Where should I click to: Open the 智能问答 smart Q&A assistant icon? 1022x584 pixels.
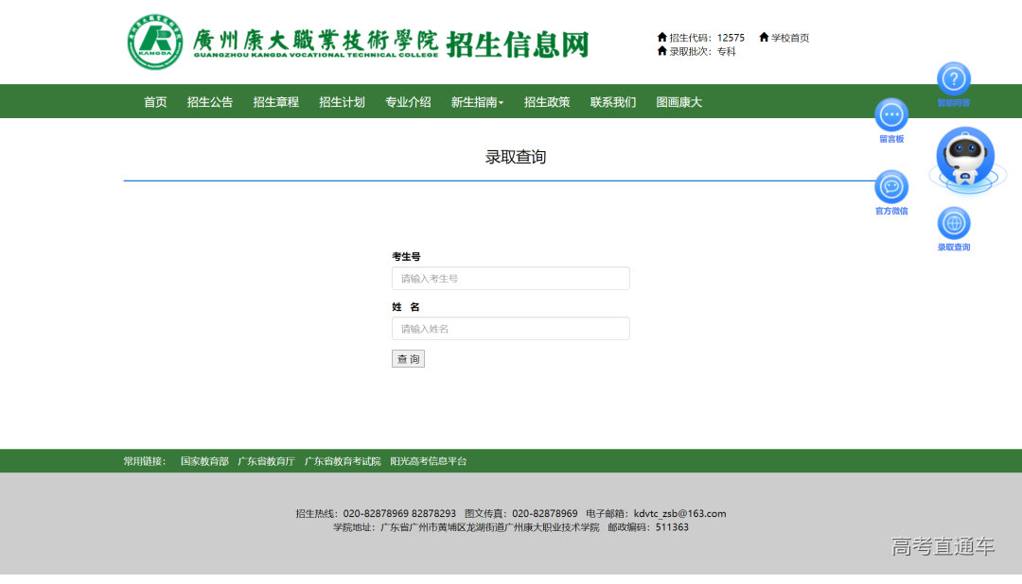point(953,80)
